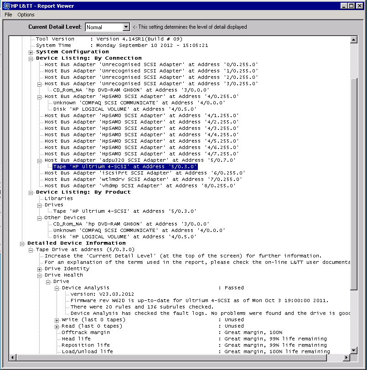Select Disk 'HP LOGICAL VOLUME' under HpSAMD adapter
Screen dimensions: 367x370
tap(125, 109)
